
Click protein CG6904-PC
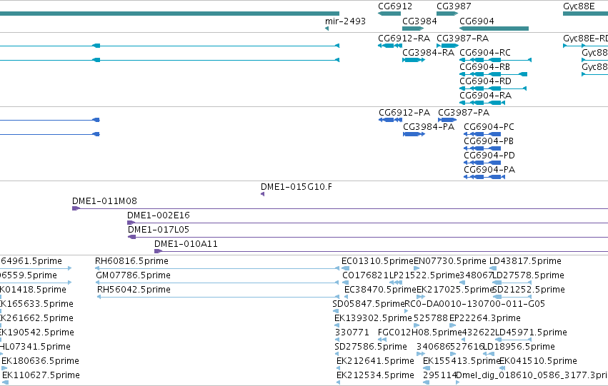(x=482, y=134)
